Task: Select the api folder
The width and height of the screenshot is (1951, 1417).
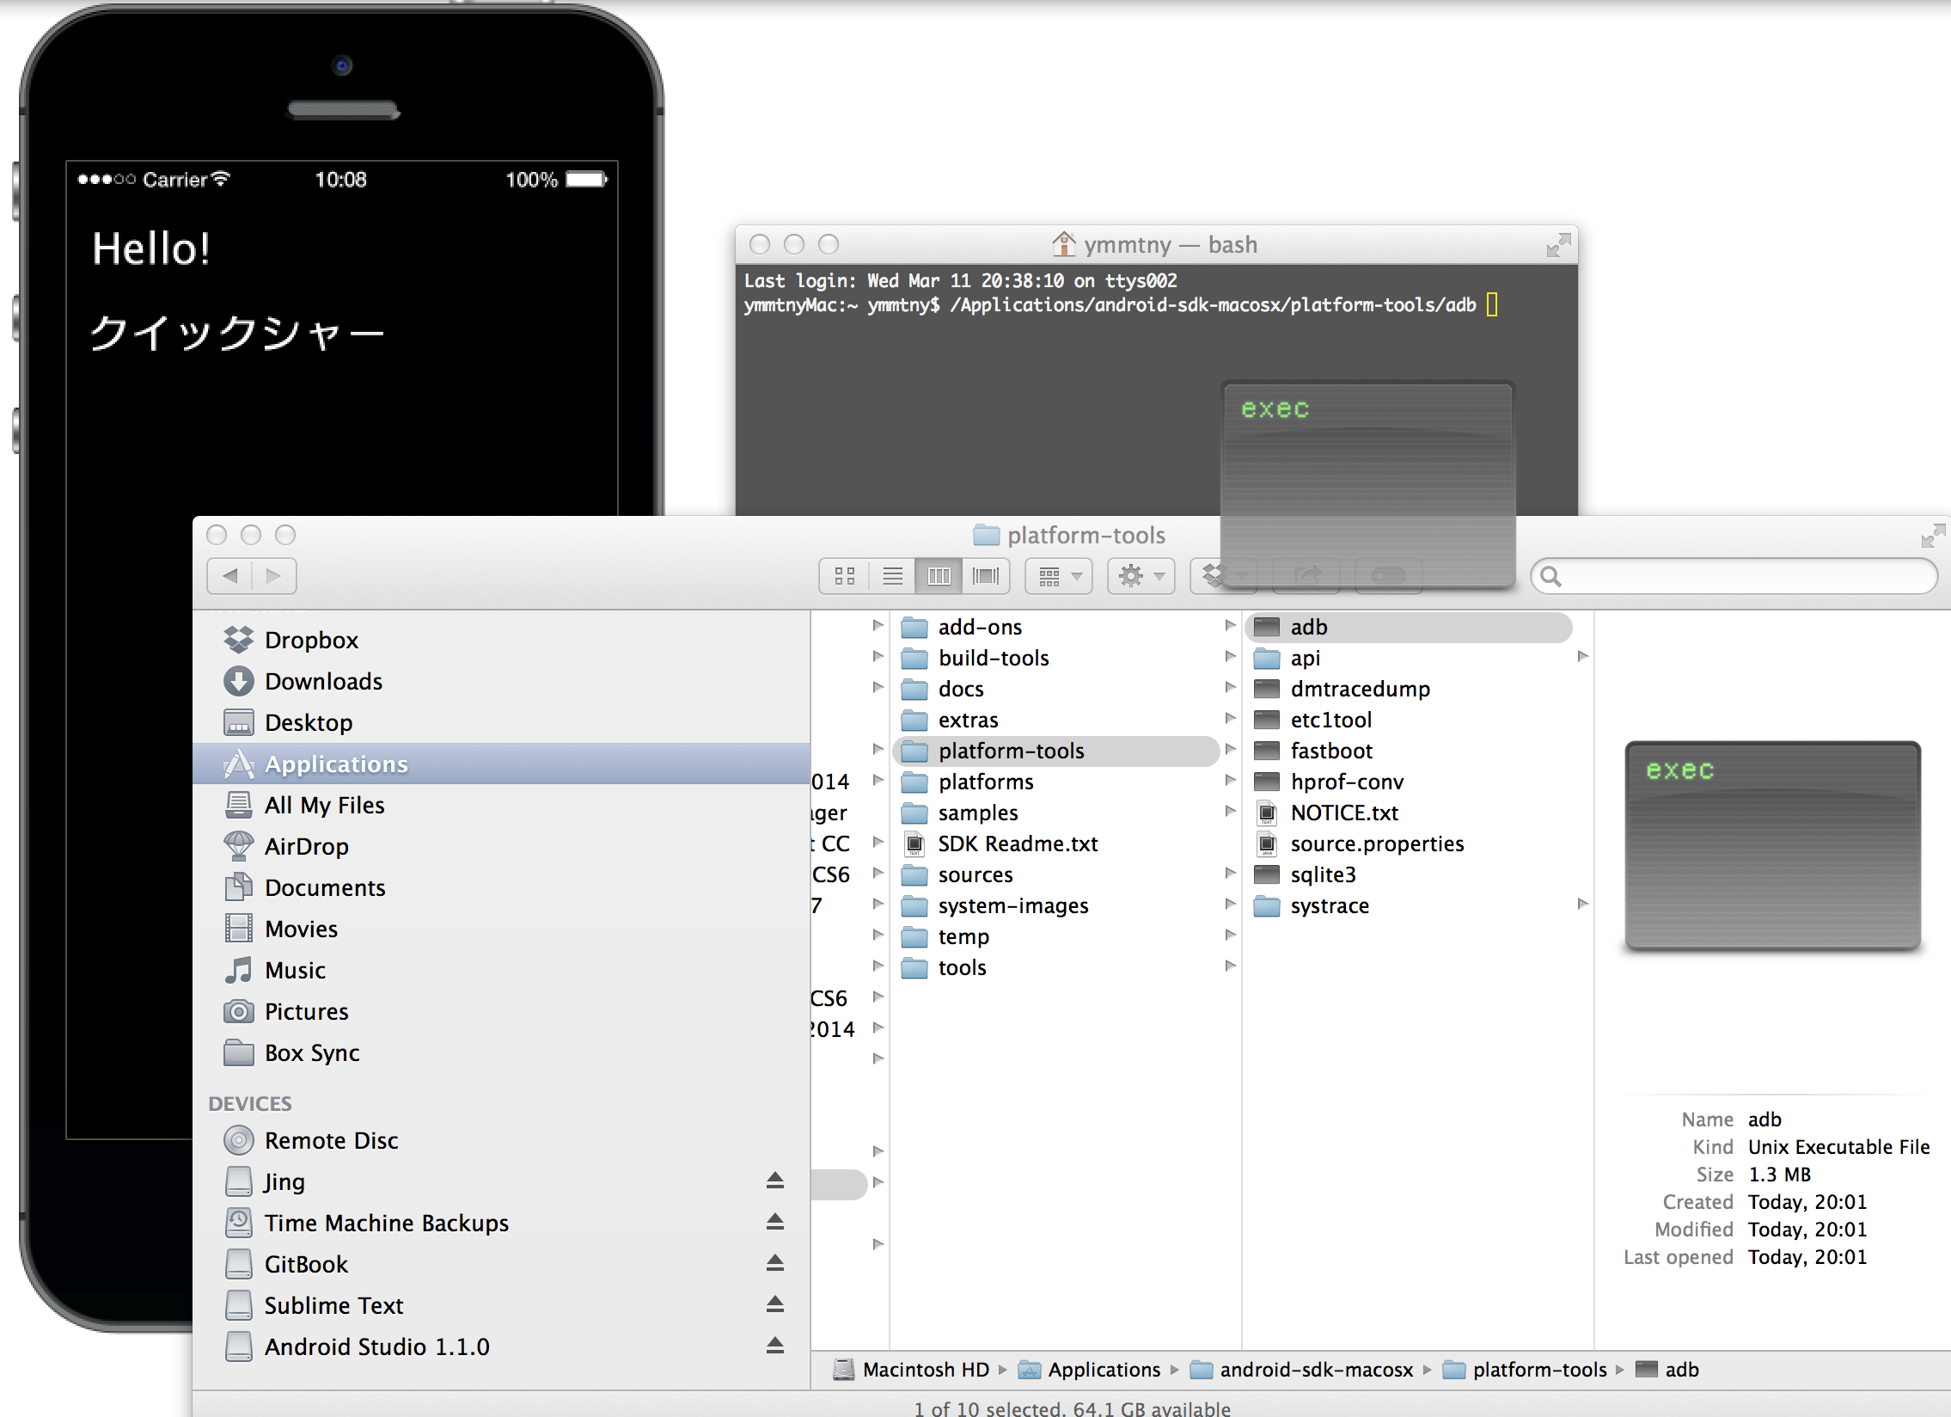Action: 1408,658
